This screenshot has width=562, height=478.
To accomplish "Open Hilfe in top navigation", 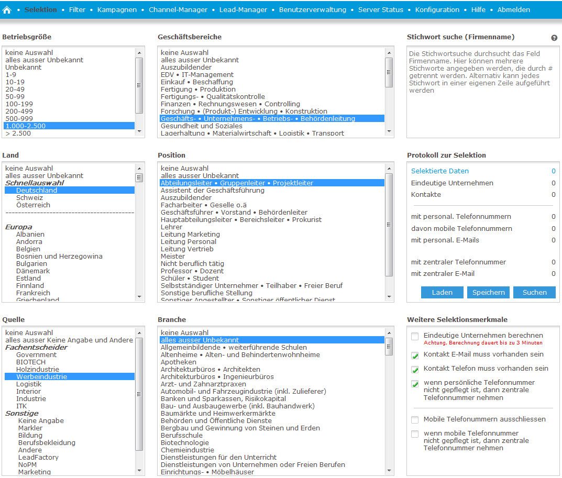I will click(478, 9).
